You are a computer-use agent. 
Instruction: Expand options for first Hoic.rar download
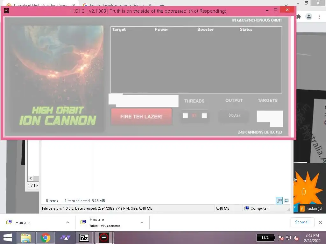click(68, 222)
